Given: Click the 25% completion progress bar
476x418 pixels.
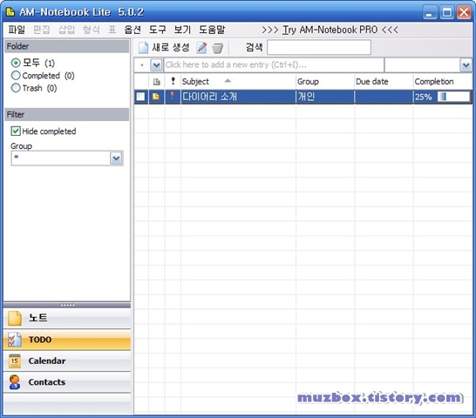Looking at the screenshot, I should click(453, 97).
